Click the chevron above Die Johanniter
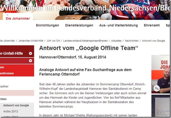This screenshot has width=171, height=118. tap(7, 15)
